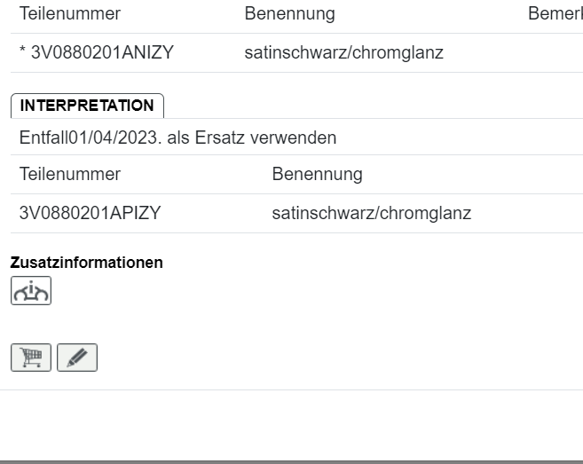Click the truncated Bemerk column header
The image size is (583, 464).
tap(554, 15)
